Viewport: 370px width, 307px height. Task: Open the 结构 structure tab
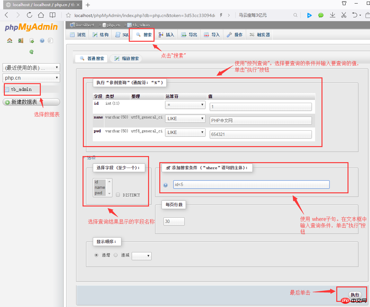[x=101, y=35]
